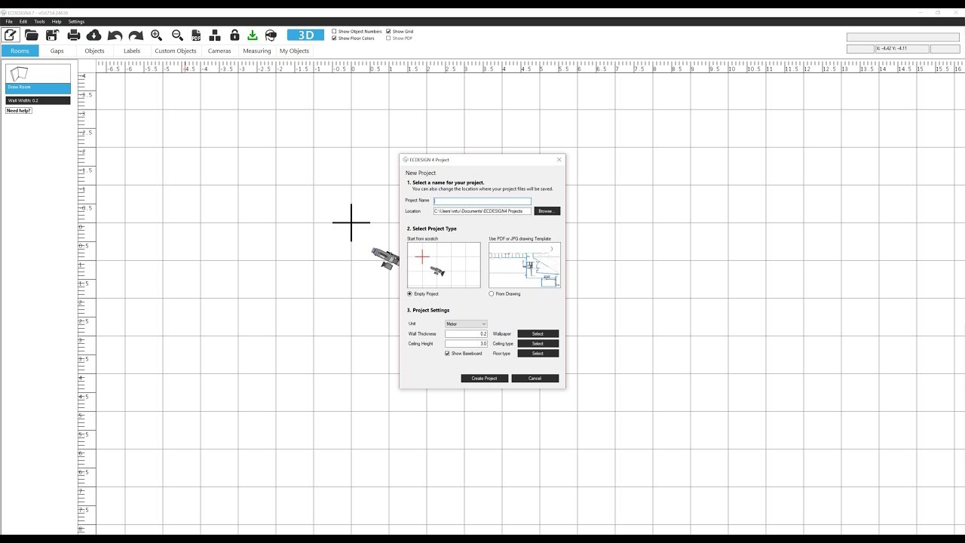Enable Show Object Numbers checkbox
Screen dimensions: 965x543
point(335,32)
